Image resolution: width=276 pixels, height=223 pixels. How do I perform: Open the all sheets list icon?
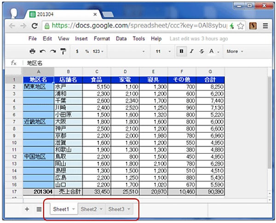pyautogui.click(x=39, y=209)
